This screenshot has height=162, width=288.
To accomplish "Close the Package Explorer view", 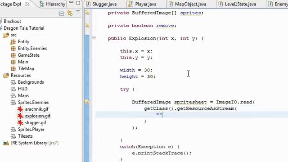I will point(27,4).
